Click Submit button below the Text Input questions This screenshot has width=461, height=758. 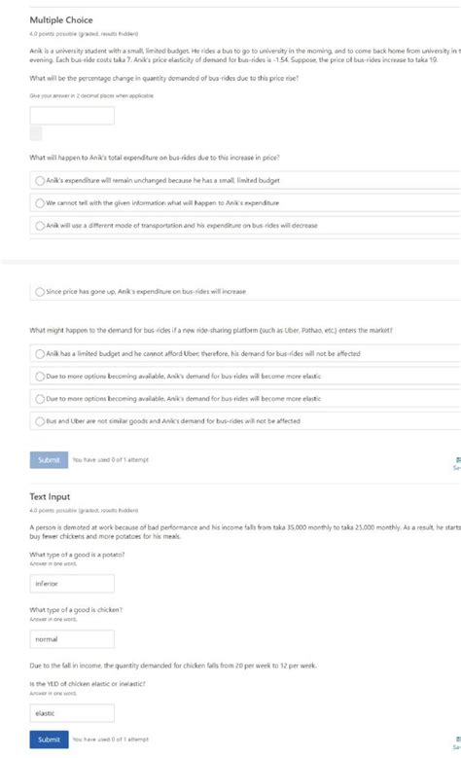tap(49, 740)
